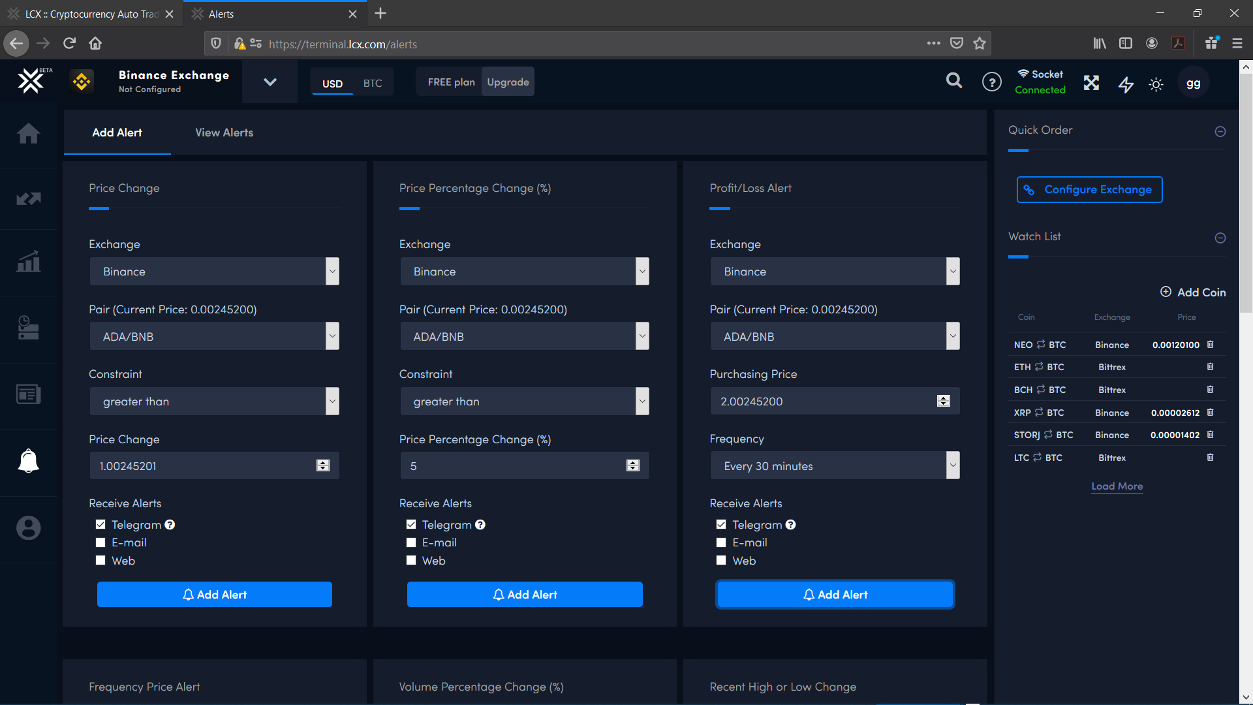Image resolution: width=1253 pixels, height=705 pixels.
Task: Click the Configure Exchange button
Action: pos(1089,189)
